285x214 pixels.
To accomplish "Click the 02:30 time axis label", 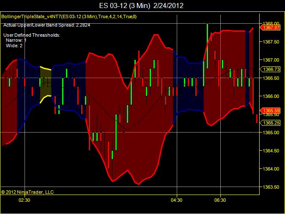I will (x=25, y=200).
